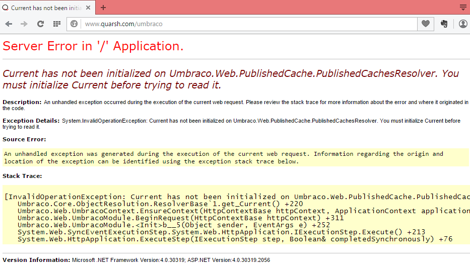Image resolution: width=470 pixels, height=276 pixels.
Task: Click 'ASP.NET Version:4.0.30319.2056' text
Action: click(x=229, y=260)
